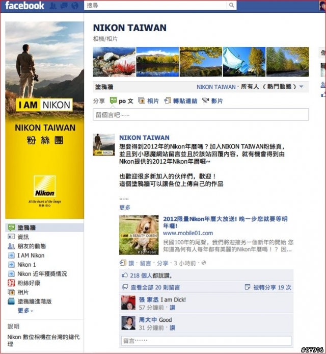326x354 pixels.
Task: View all 20 comments link
Action: tap(155, 287)
